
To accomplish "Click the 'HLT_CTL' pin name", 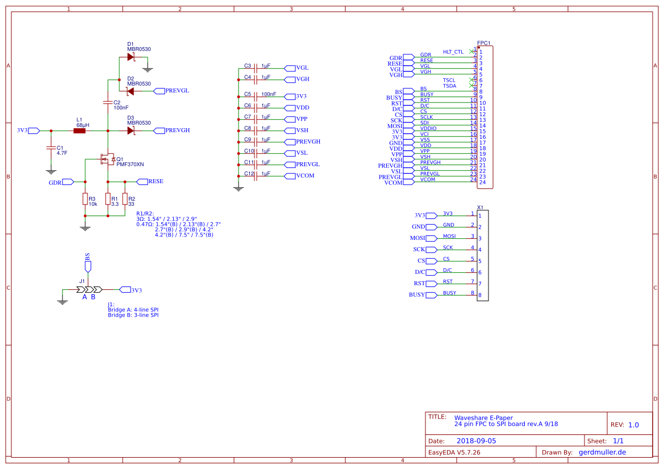I will 453,52.
